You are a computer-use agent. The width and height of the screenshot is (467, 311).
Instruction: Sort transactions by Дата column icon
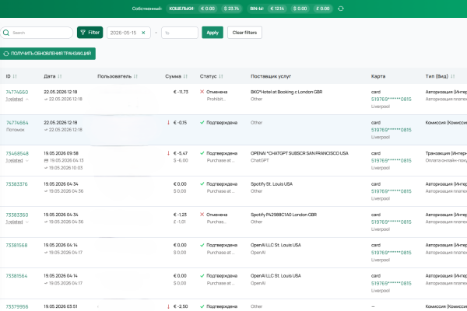pyautogui.click(x=60, y=76)
